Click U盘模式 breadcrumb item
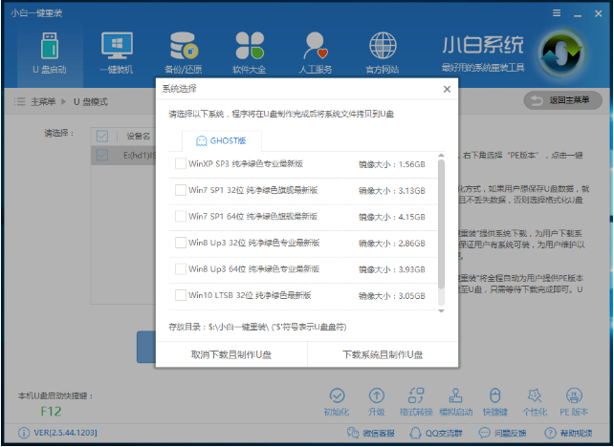This screenshot has width=614, height=447. pyautogui.click(x=91, y=101)
